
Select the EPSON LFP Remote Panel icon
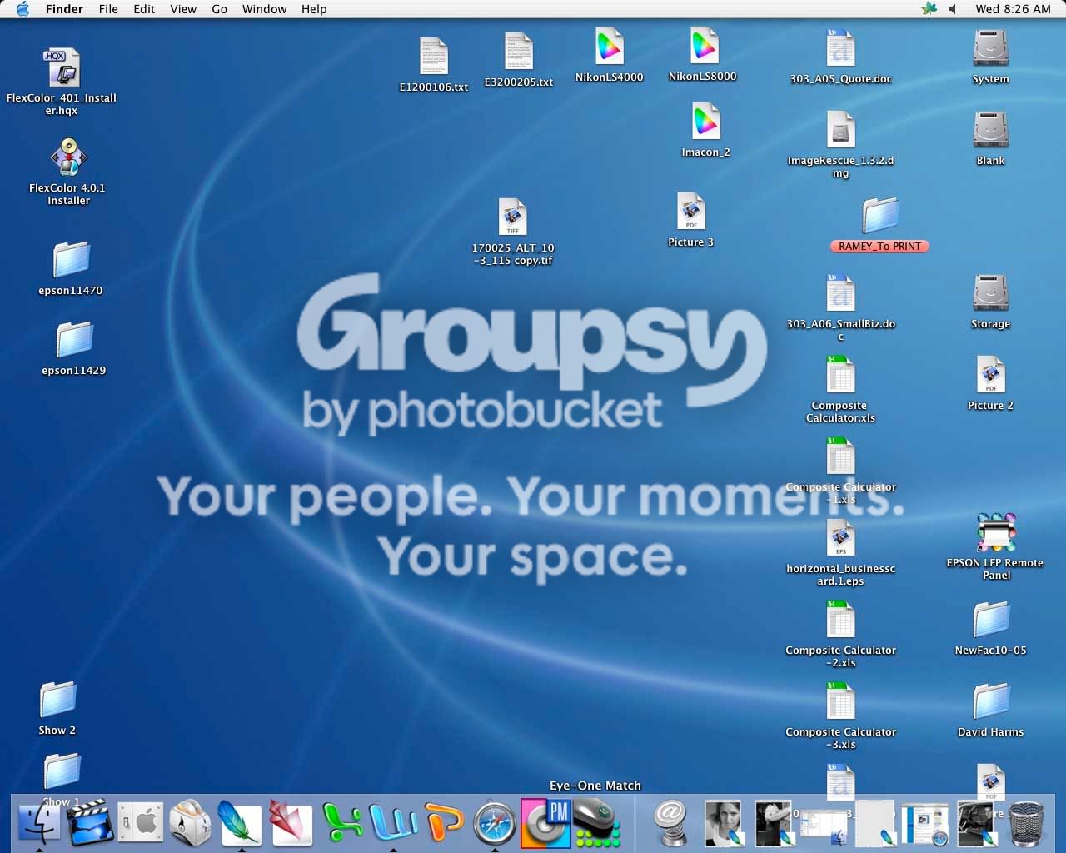coord(996,532)
